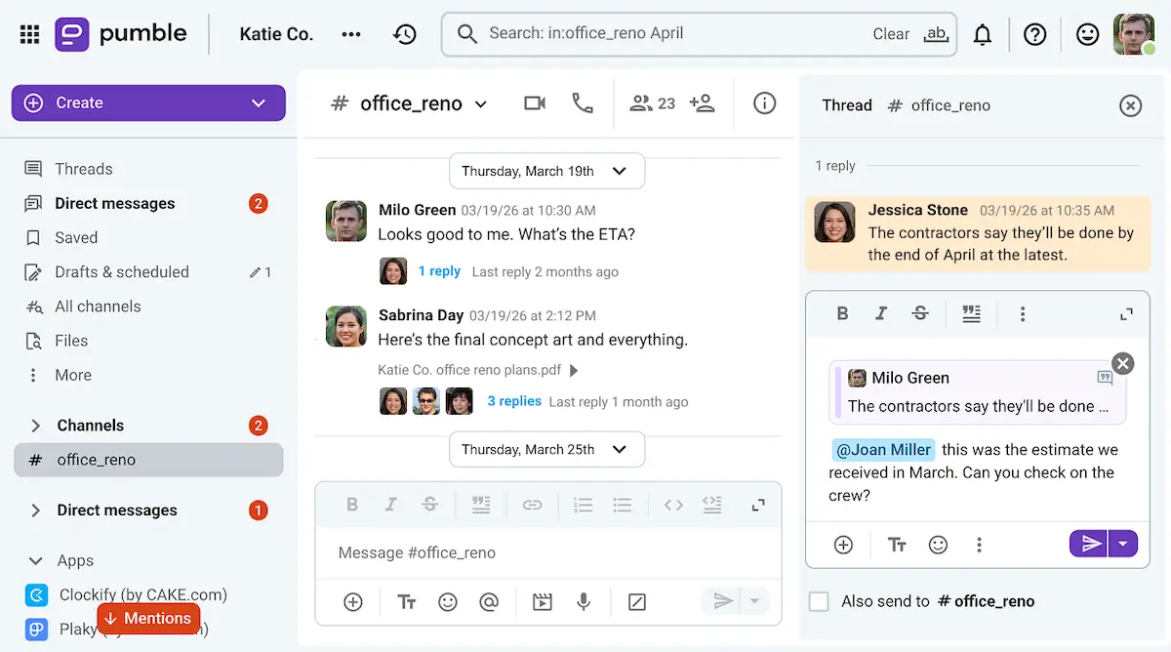This screenshot has width=1171, height=652.
Task: View the 23 channel members
Action: pyautogui.click(x=653, y=102)
